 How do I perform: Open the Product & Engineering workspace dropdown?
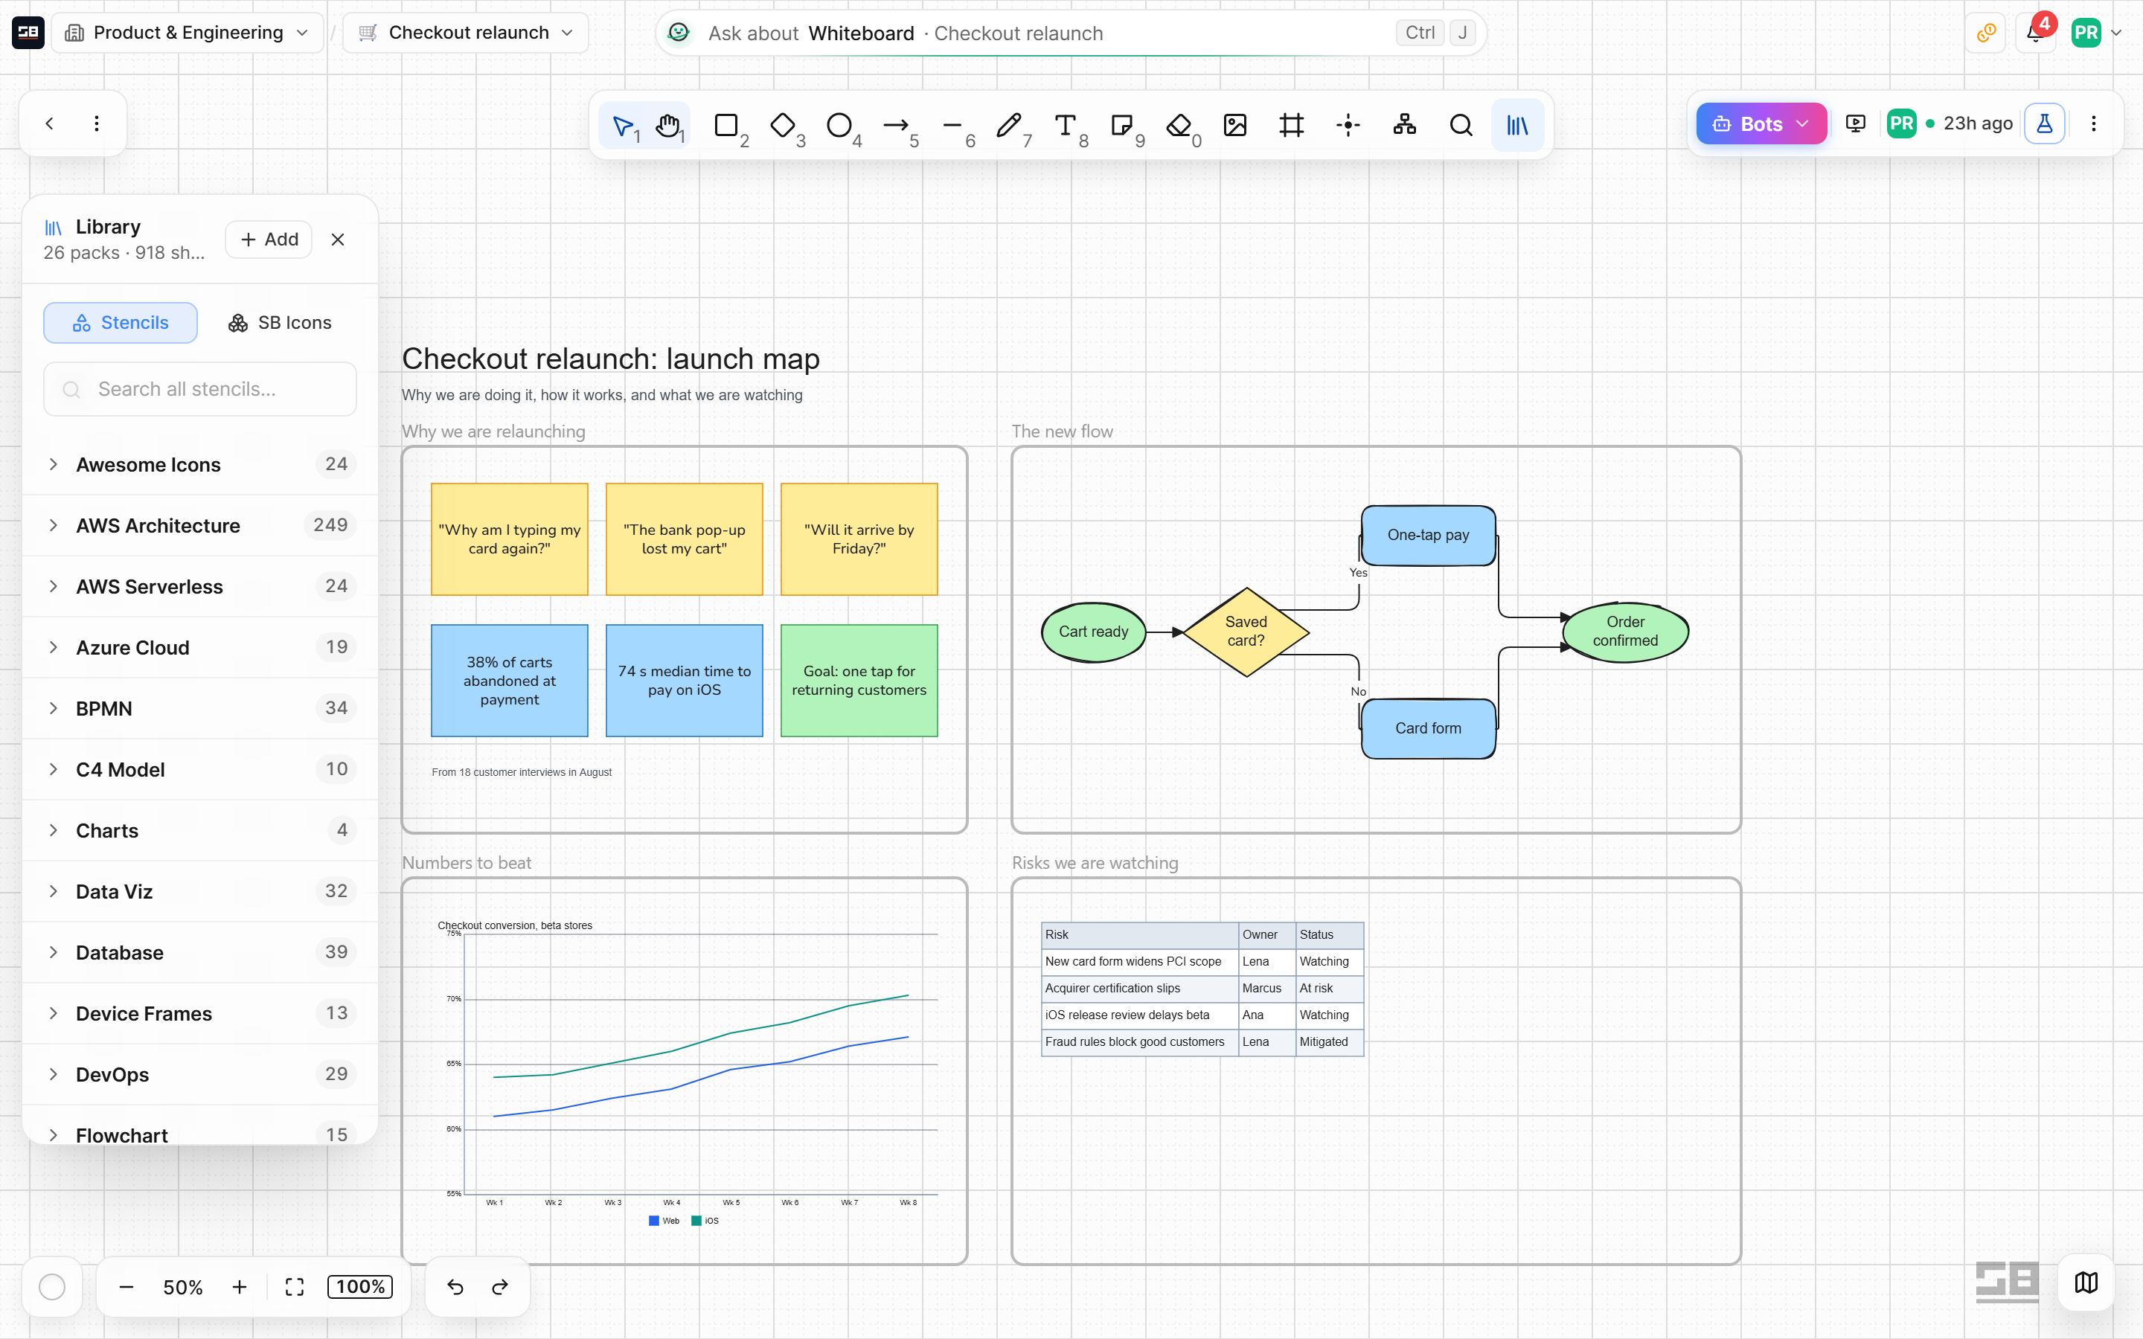coord(187,33)
